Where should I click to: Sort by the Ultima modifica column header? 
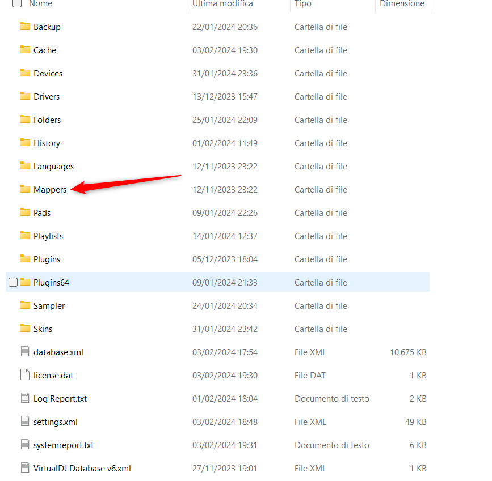(x=222, y=4)
